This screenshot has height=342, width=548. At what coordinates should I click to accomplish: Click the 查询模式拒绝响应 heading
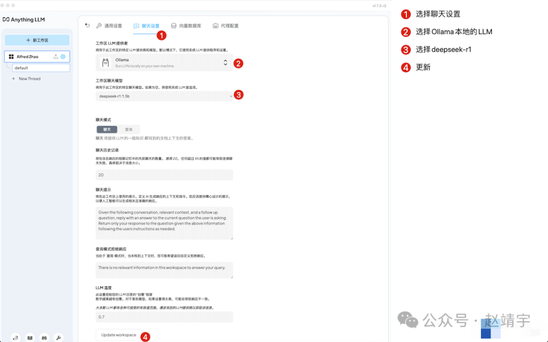tap(111, 249)
